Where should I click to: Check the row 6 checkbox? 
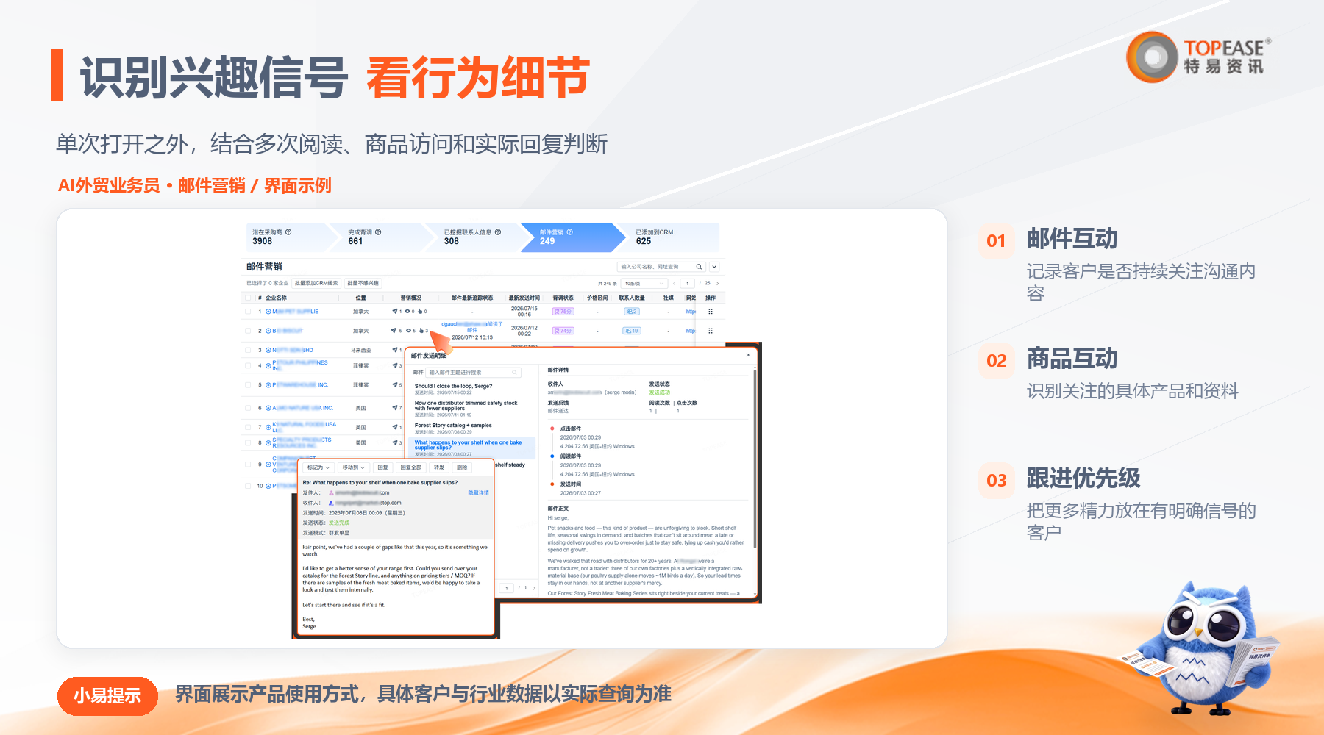click(249, 408)
